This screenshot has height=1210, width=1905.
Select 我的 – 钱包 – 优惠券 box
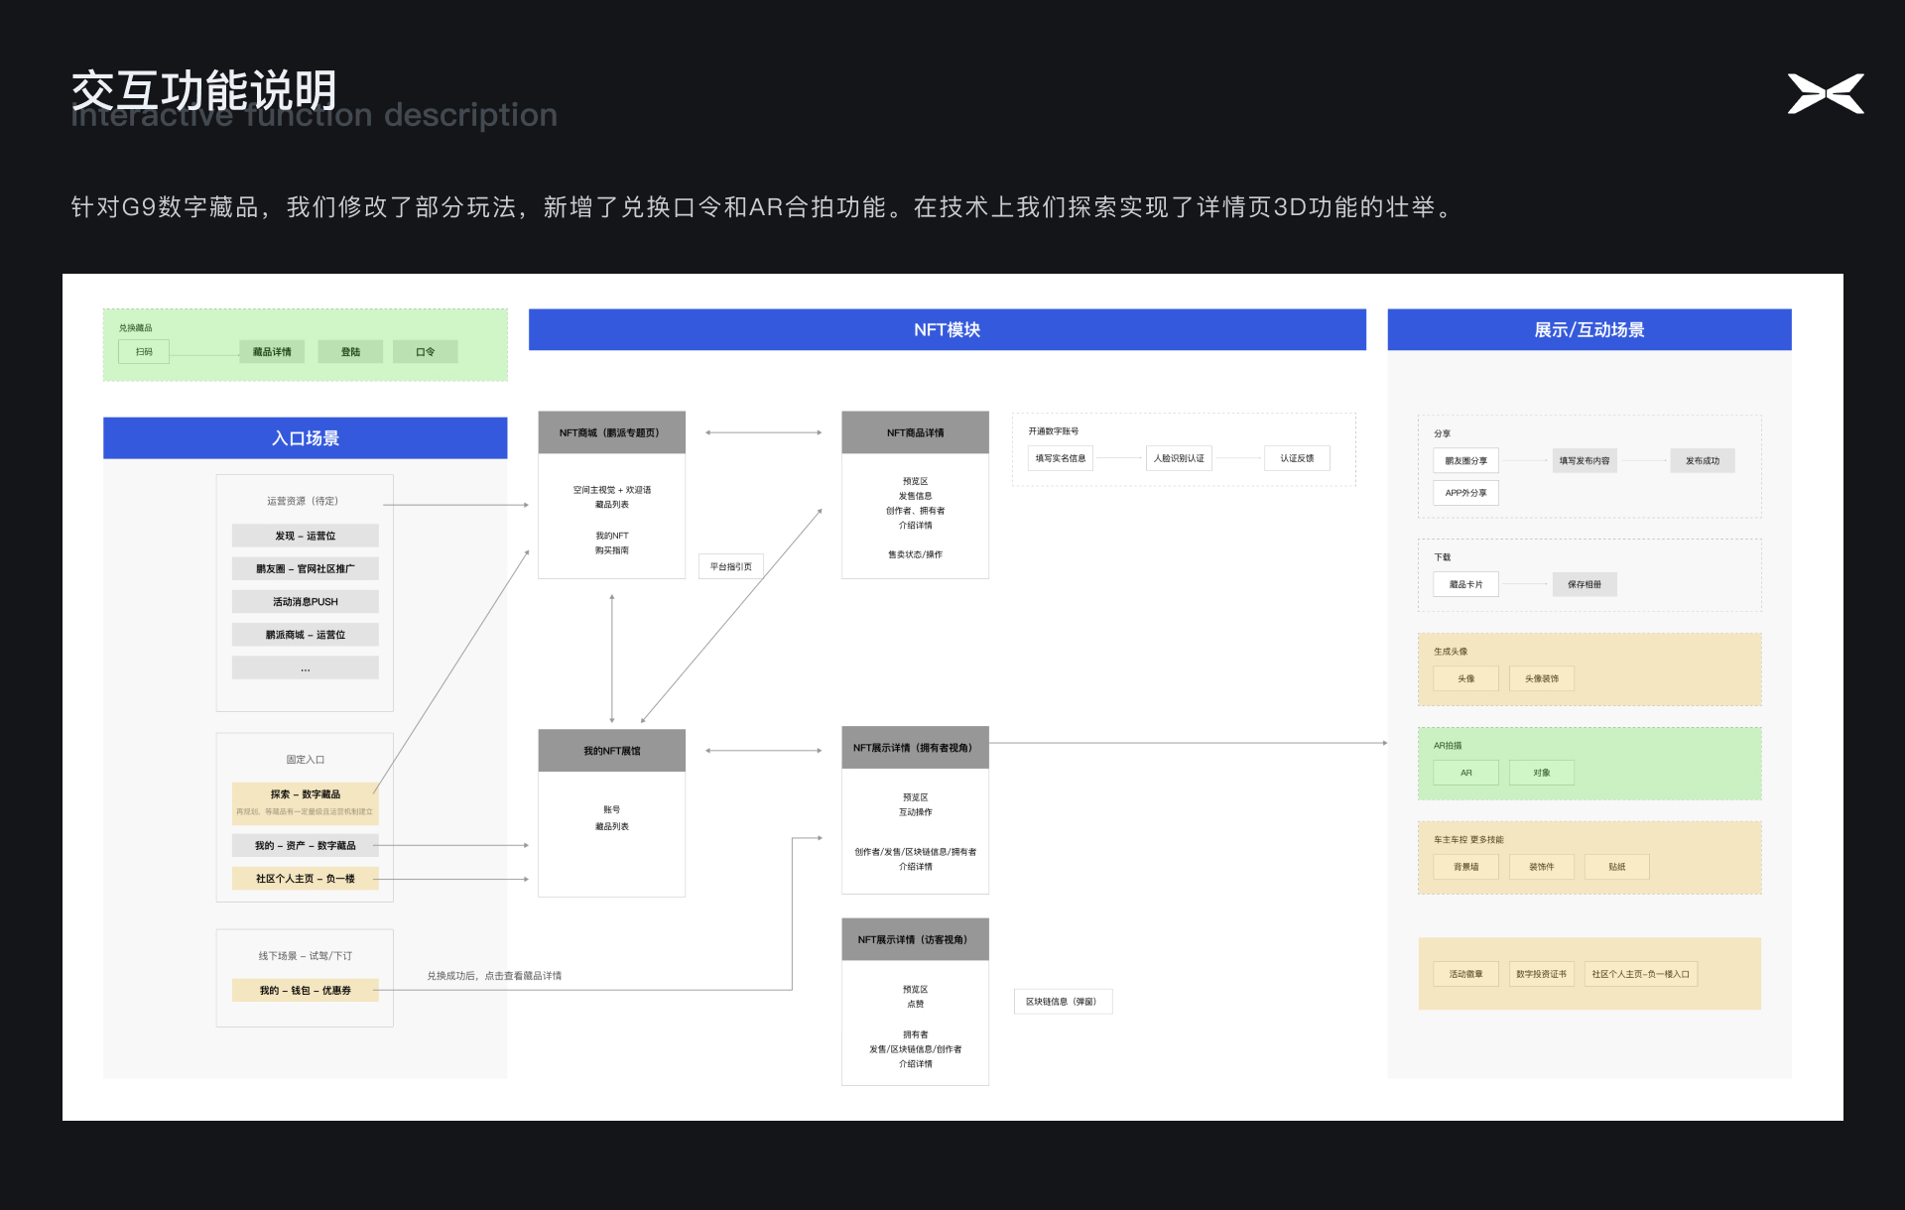pyautogui.click(x=305, y=990)
